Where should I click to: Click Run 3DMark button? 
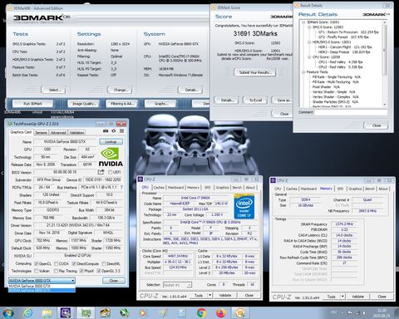tap(32, 104)
